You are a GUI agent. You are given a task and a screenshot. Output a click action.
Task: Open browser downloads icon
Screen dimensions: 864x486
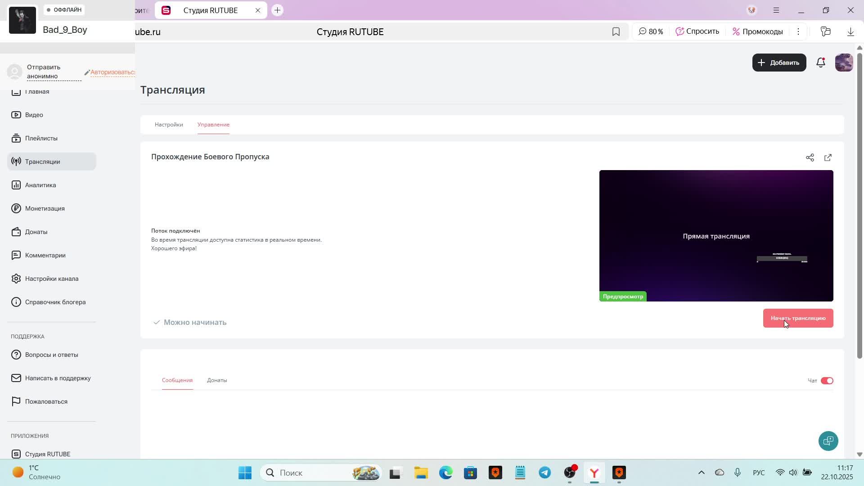point(850,31)
